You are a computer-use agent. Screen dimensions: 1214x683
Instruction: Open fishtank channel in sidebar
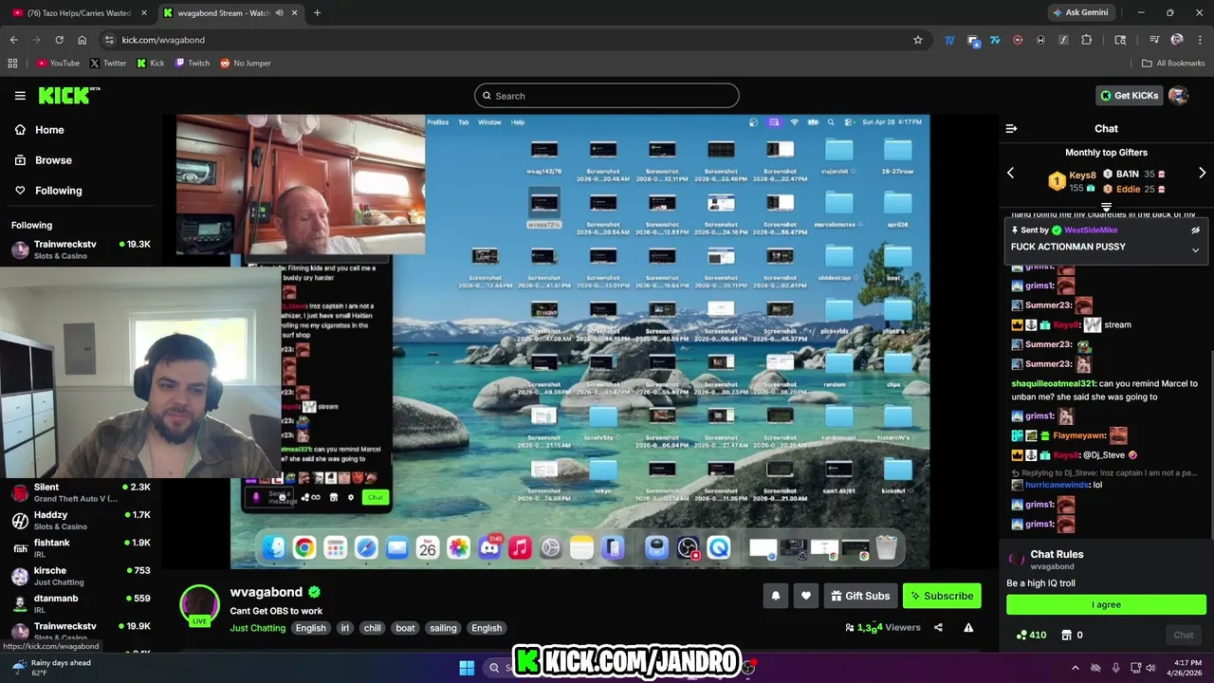pyautogui.click(x=81, y=548)
